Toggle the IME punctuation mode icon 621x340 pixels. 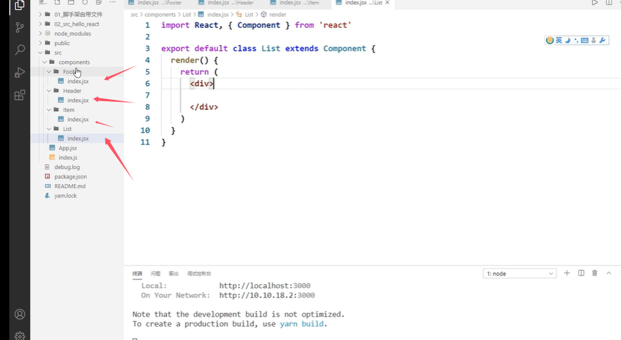(x=576, y=41)
